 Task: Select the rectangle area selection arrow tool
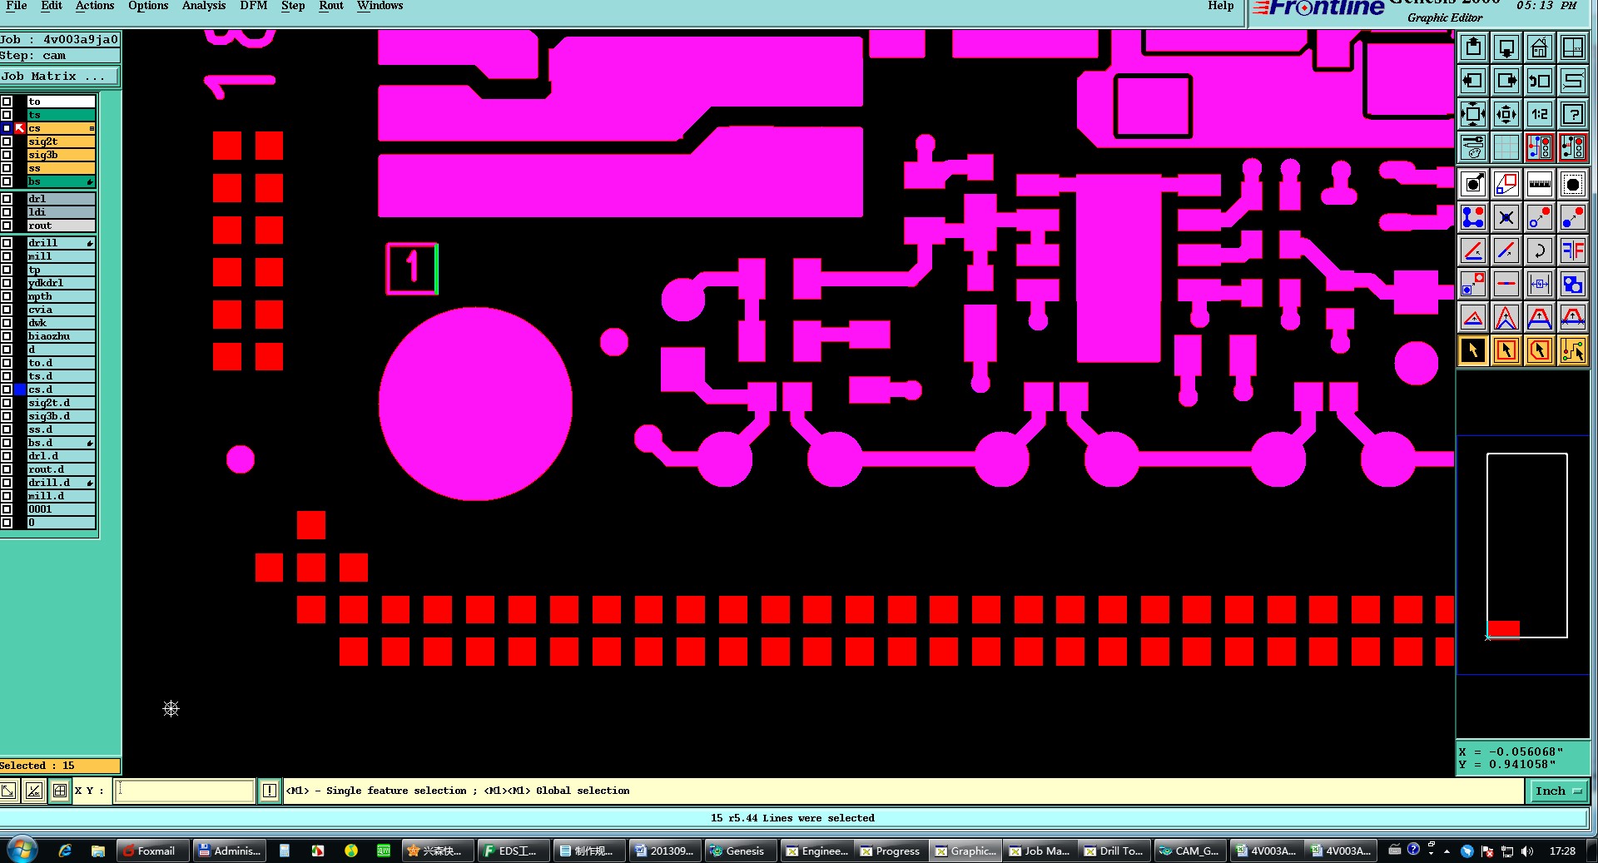[1506, 350]
